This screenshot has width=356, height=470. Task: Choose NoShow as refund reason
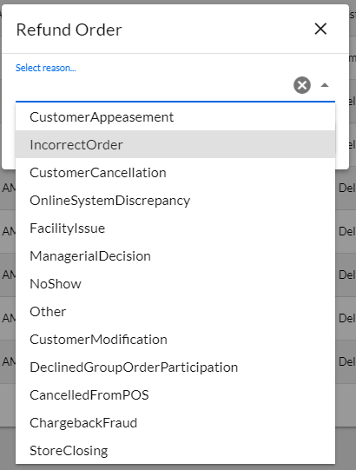pos(175,284)
